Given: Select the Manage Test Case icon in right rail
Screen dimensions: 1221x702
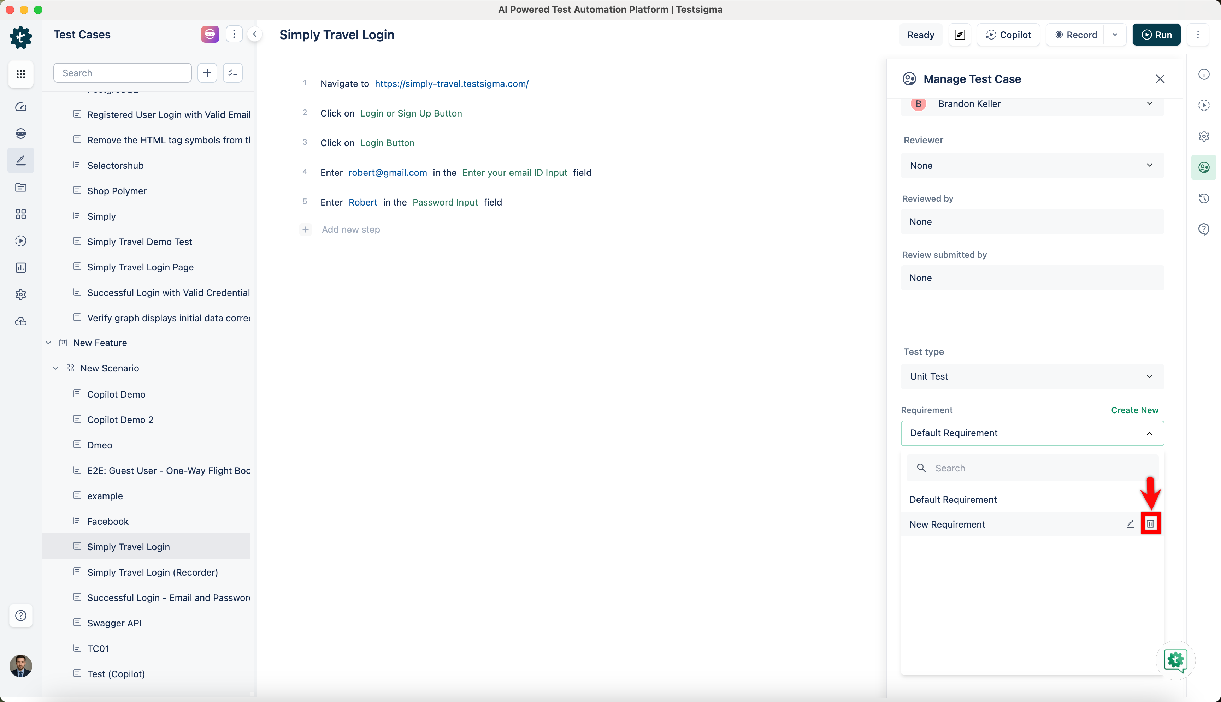Looking at the screenshot, I should click(x=1204, y=167).
